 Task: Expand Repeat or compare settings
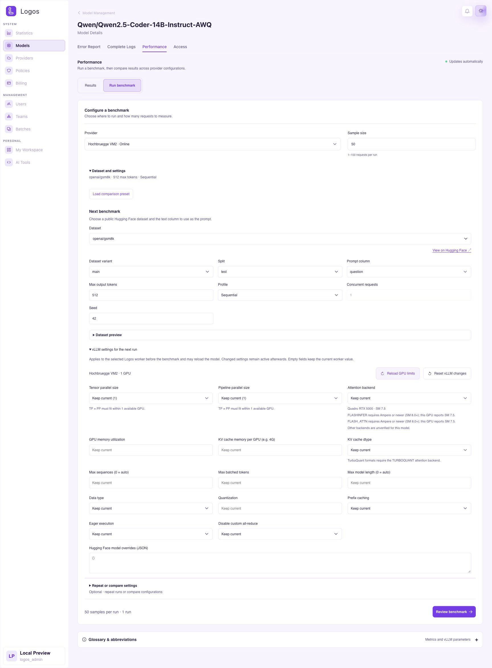pyautogui.click(x=113, y=585)
